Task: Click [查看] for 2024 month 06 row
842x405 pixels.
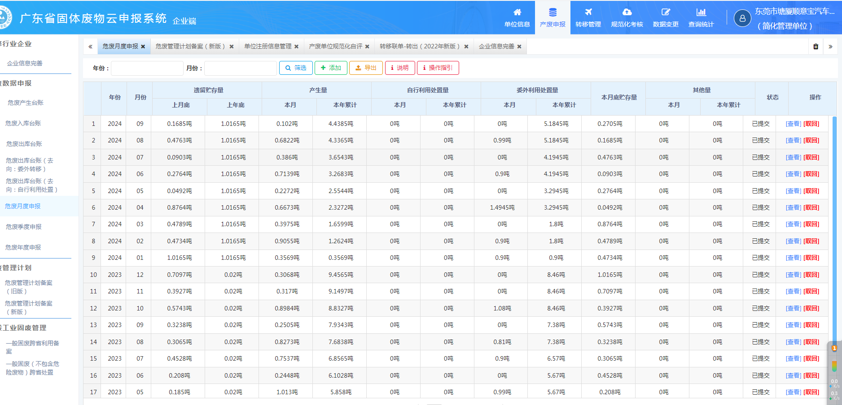Action: 793,174
